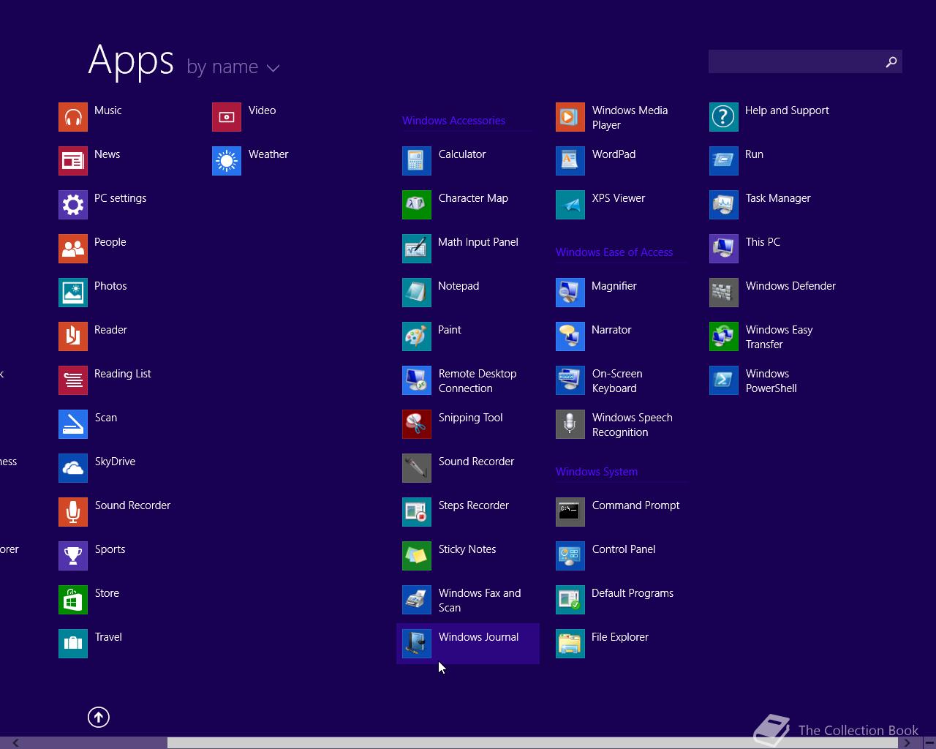Open the SkyDrive cloud icon
This screenshot has width=936, height=749.
coord(73,468)
